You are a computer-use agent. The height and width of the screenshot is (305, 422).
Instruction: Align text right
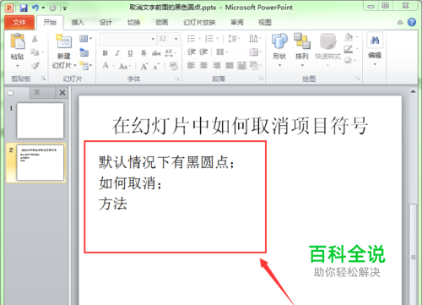pyautogui.click(x=216, y=66)
